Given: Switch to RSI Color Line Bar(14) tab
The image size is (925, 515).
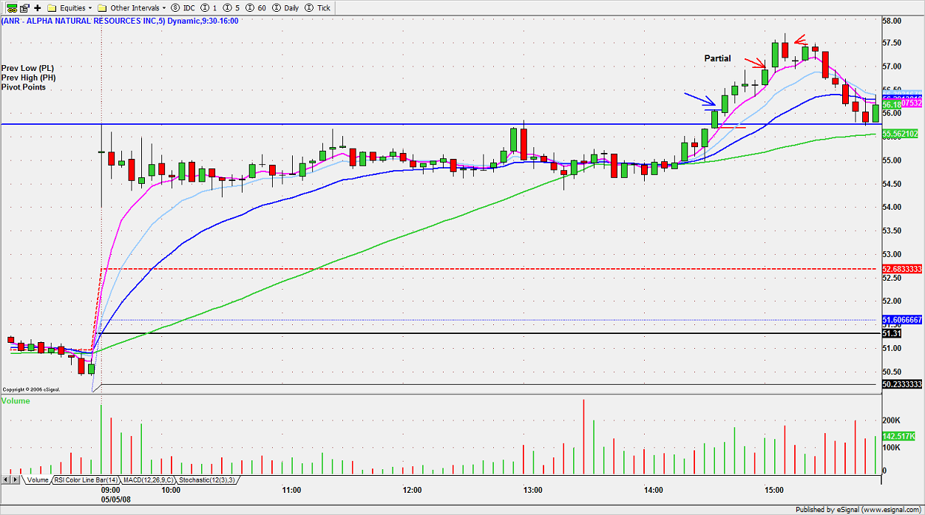Looking at the screenshot, I should click(87, 480).
